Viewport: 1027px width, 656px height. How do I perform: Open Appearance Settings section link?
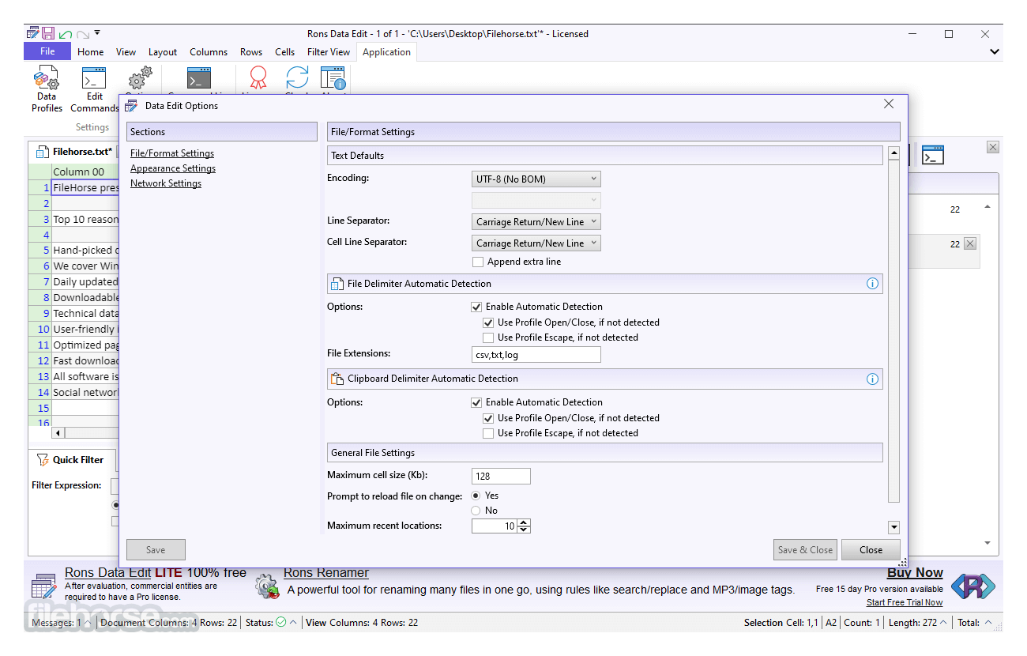[x=173, y=168]
